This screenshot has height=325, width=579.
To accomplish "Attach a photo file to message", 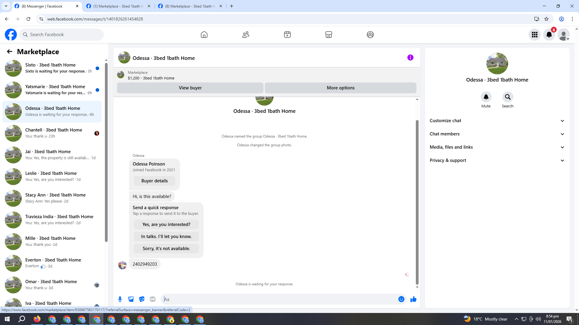I will (131, 299).
